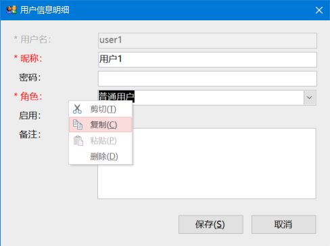Click the 角色: label
The width and height of the screenshot is (330, 246).
[x=28, y=96]
